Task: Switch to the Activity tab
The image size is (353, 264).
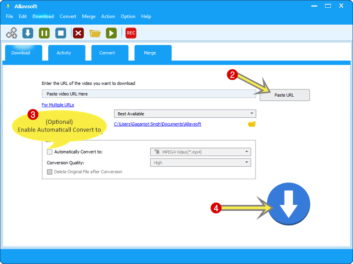Action: pos(67,53)
